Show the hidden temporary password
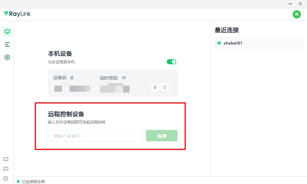This screenshot has height=184, width=307. pos(124,77)
